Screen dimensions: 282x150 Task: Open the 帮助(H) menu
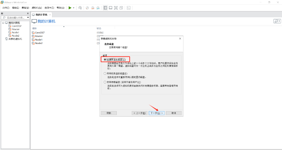click(x=60, y=8)
